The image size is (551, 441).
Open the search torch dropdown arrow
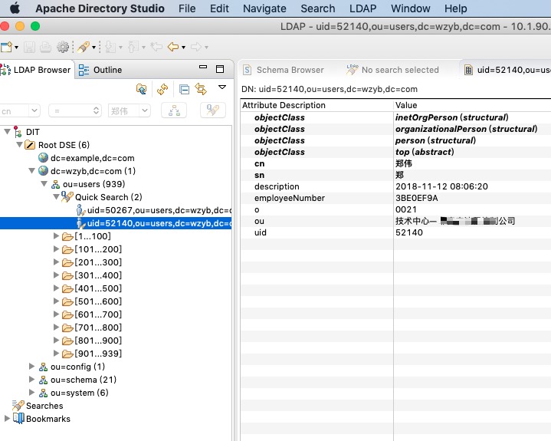(93, 48)
